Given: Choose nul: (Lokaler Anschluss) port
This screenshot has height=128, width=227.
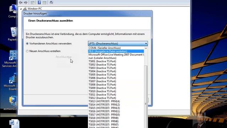Looking at the screenshot, I should (x=116, y=58).
